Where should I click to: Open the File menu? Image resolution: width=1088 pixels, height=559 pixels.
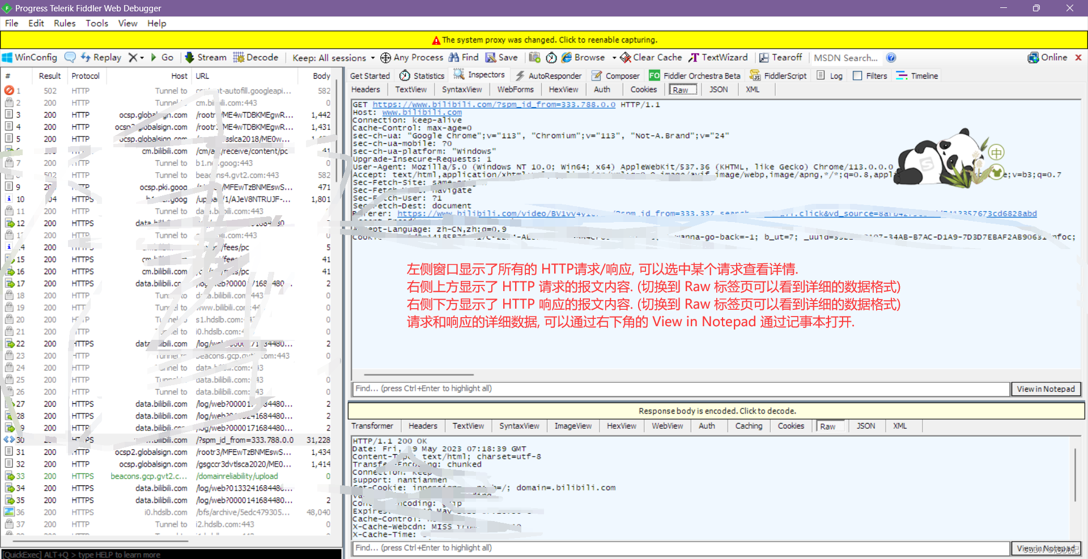(x=12, y=23)
